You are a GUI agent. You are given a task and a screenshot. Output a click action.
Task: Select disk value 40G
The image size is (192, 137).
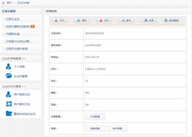(x=87, y=93)
